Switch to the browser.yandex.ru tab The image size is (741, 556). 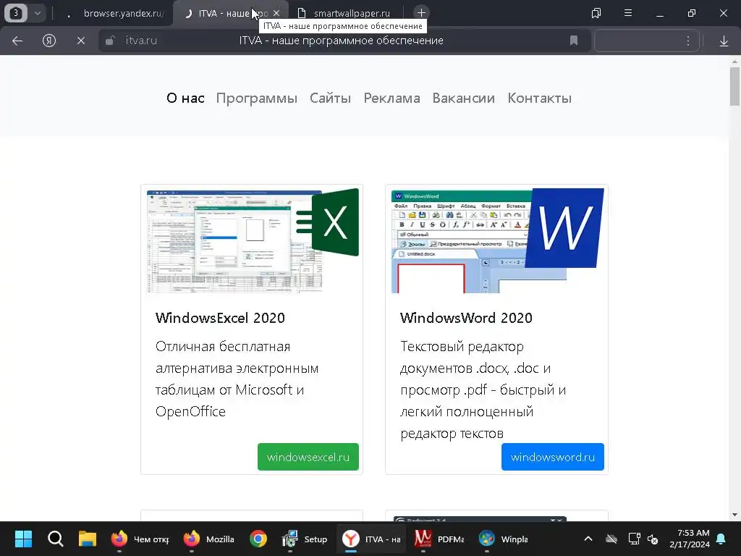point(117,13)
